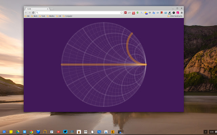This screenshot has width=217, height=135.
Task: Click the red book extension icon
Action: pyautogui.click(x=161, y=13)
